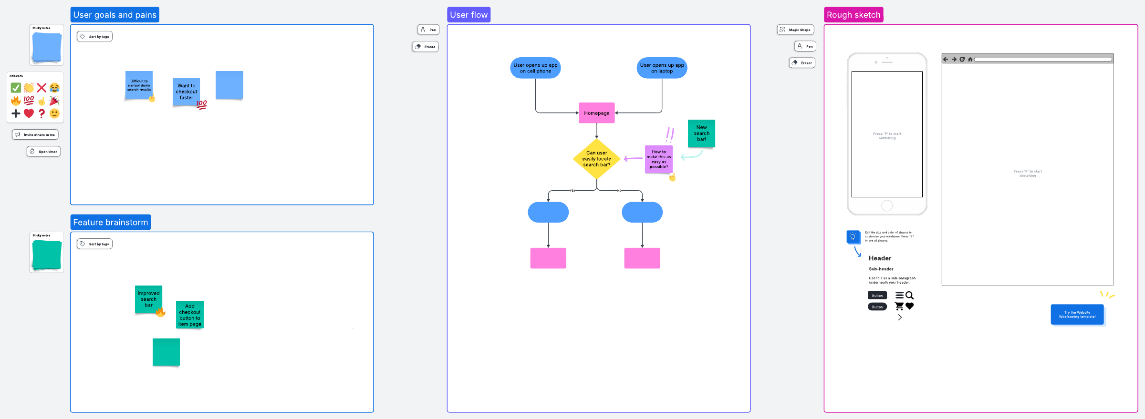Select the magnifying glass search icon

[x=909, y=296]
